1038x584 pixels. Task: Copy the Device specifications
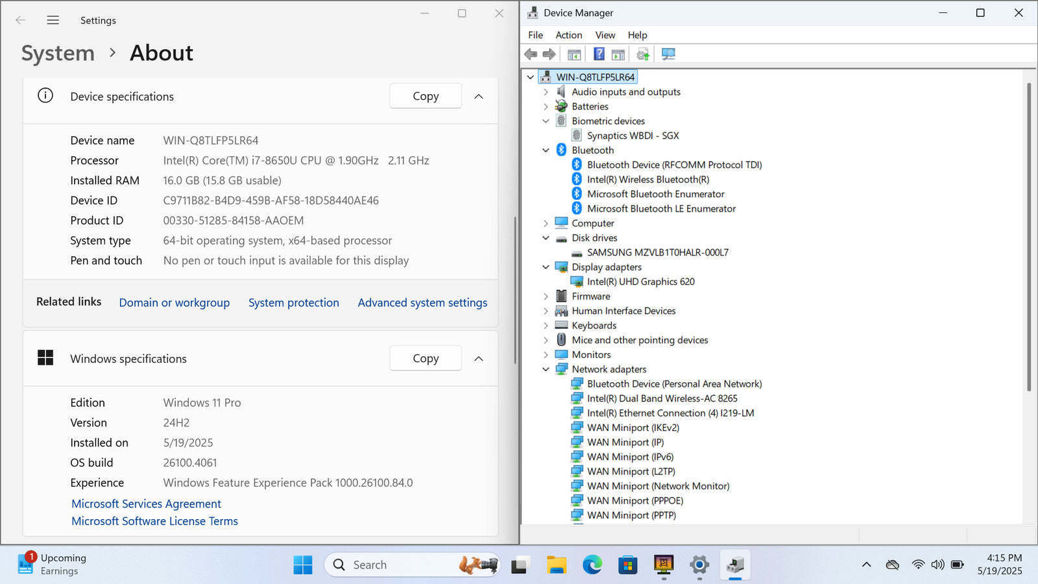click(426, 96)
